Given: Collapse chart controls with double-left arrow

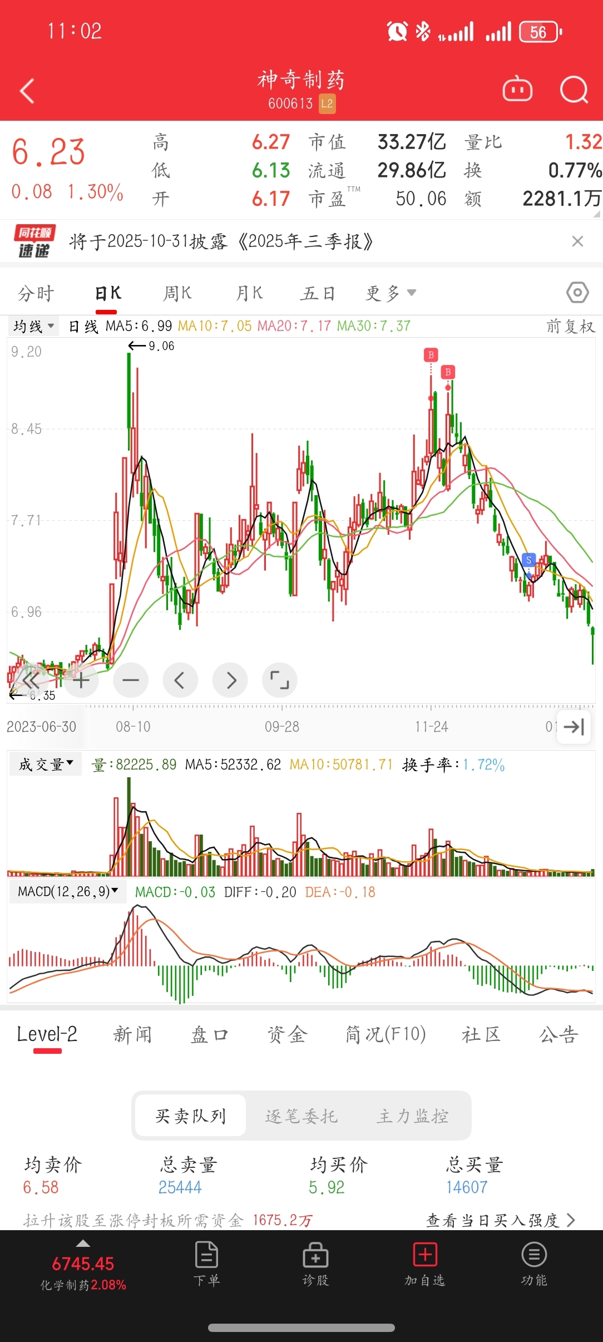Looking at the screenshot, I should 31,680.
